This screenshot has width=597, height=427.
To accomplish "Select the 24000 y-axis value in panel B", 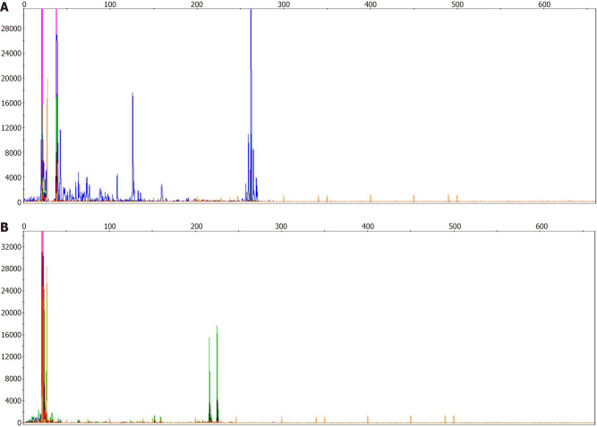I will [11, 291].
